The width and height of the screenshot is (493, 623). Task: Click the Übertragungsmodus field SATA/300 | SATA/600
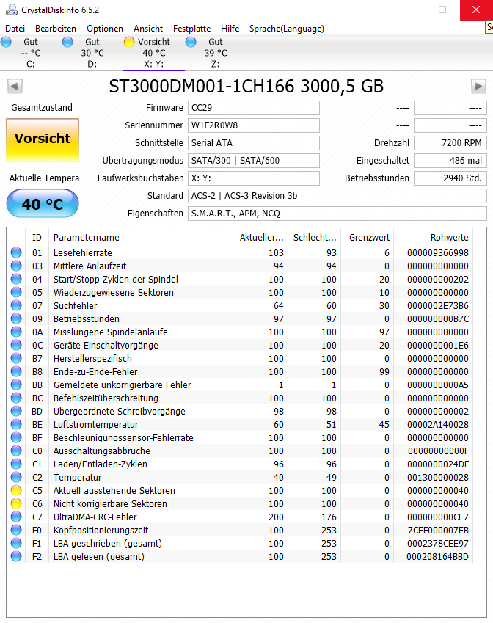tap(253, 161)
